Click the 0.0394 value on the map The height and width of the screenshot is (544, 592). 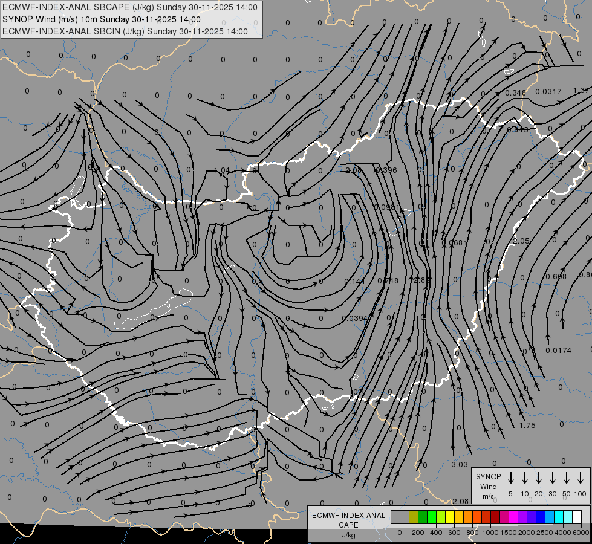pos(354,319)
